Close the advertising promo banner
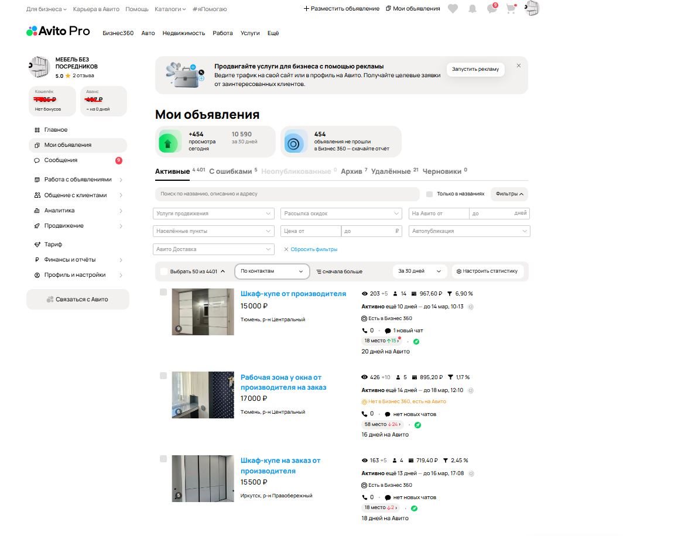This screenshot has width=695, height=536. (519, 66)
